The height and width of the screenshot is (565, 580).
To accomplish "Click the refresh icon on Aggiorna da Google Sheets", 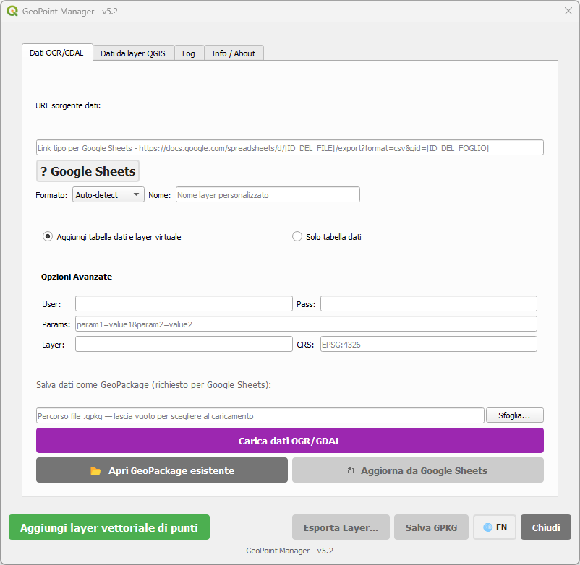I will (x=351, y=470).
